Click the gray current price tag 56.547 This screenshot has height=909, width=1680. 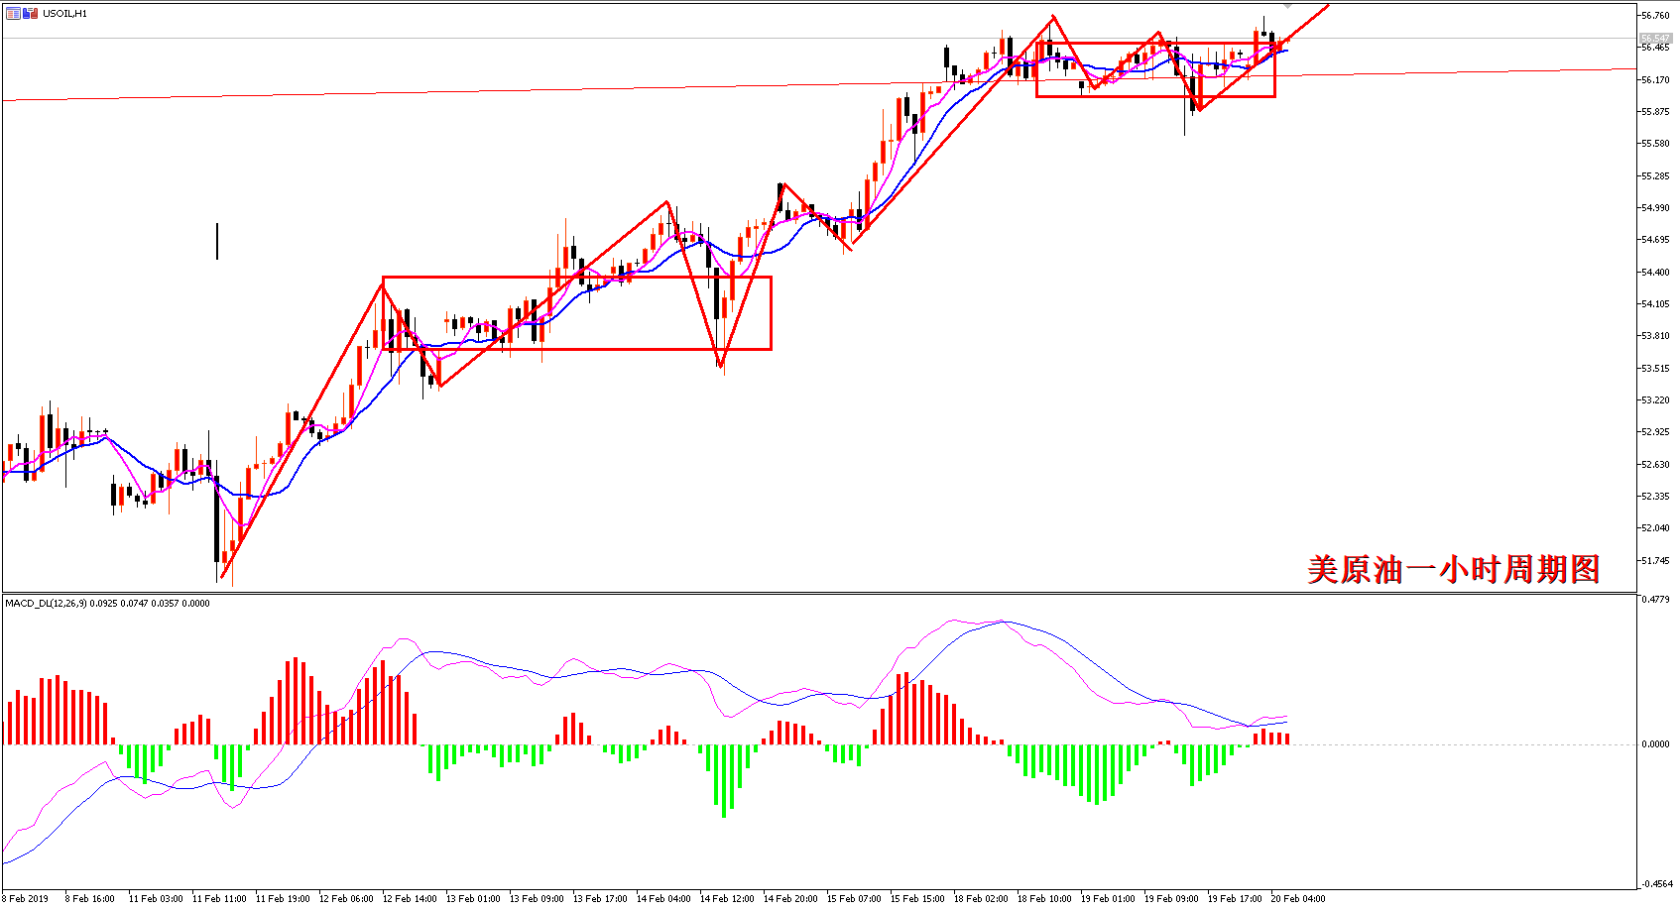[1655, 39]
